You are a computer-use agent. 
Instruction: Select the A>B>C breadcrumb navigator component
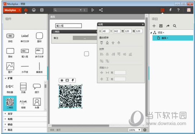(10, 89)
